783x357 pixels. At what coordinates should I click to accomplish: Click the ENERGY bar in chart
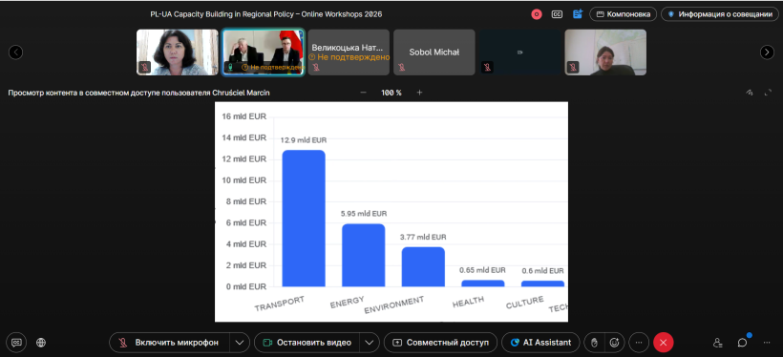coord(364,255)
